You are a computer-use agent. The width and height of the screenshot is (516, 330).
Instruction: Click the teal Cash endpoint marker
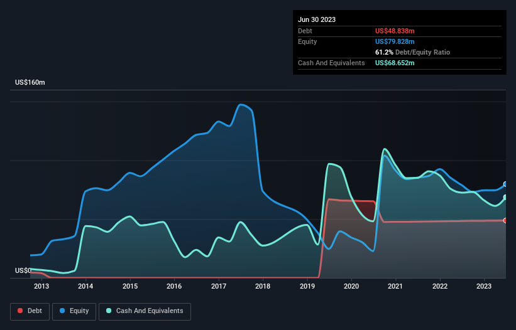(x=505, y=198)
